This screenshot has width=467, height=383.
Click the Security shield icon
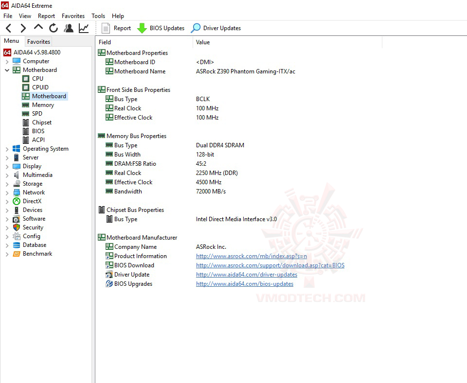(17, 227)
